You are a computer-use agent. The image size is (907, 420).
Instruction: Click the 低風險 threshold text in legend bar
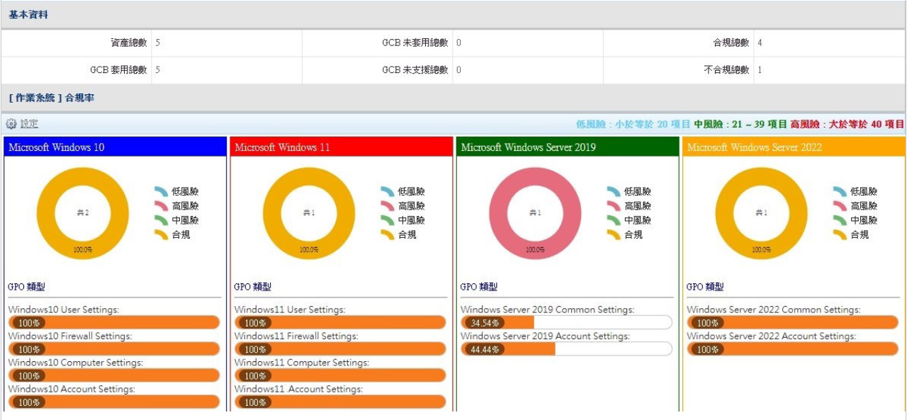(633, 125)
